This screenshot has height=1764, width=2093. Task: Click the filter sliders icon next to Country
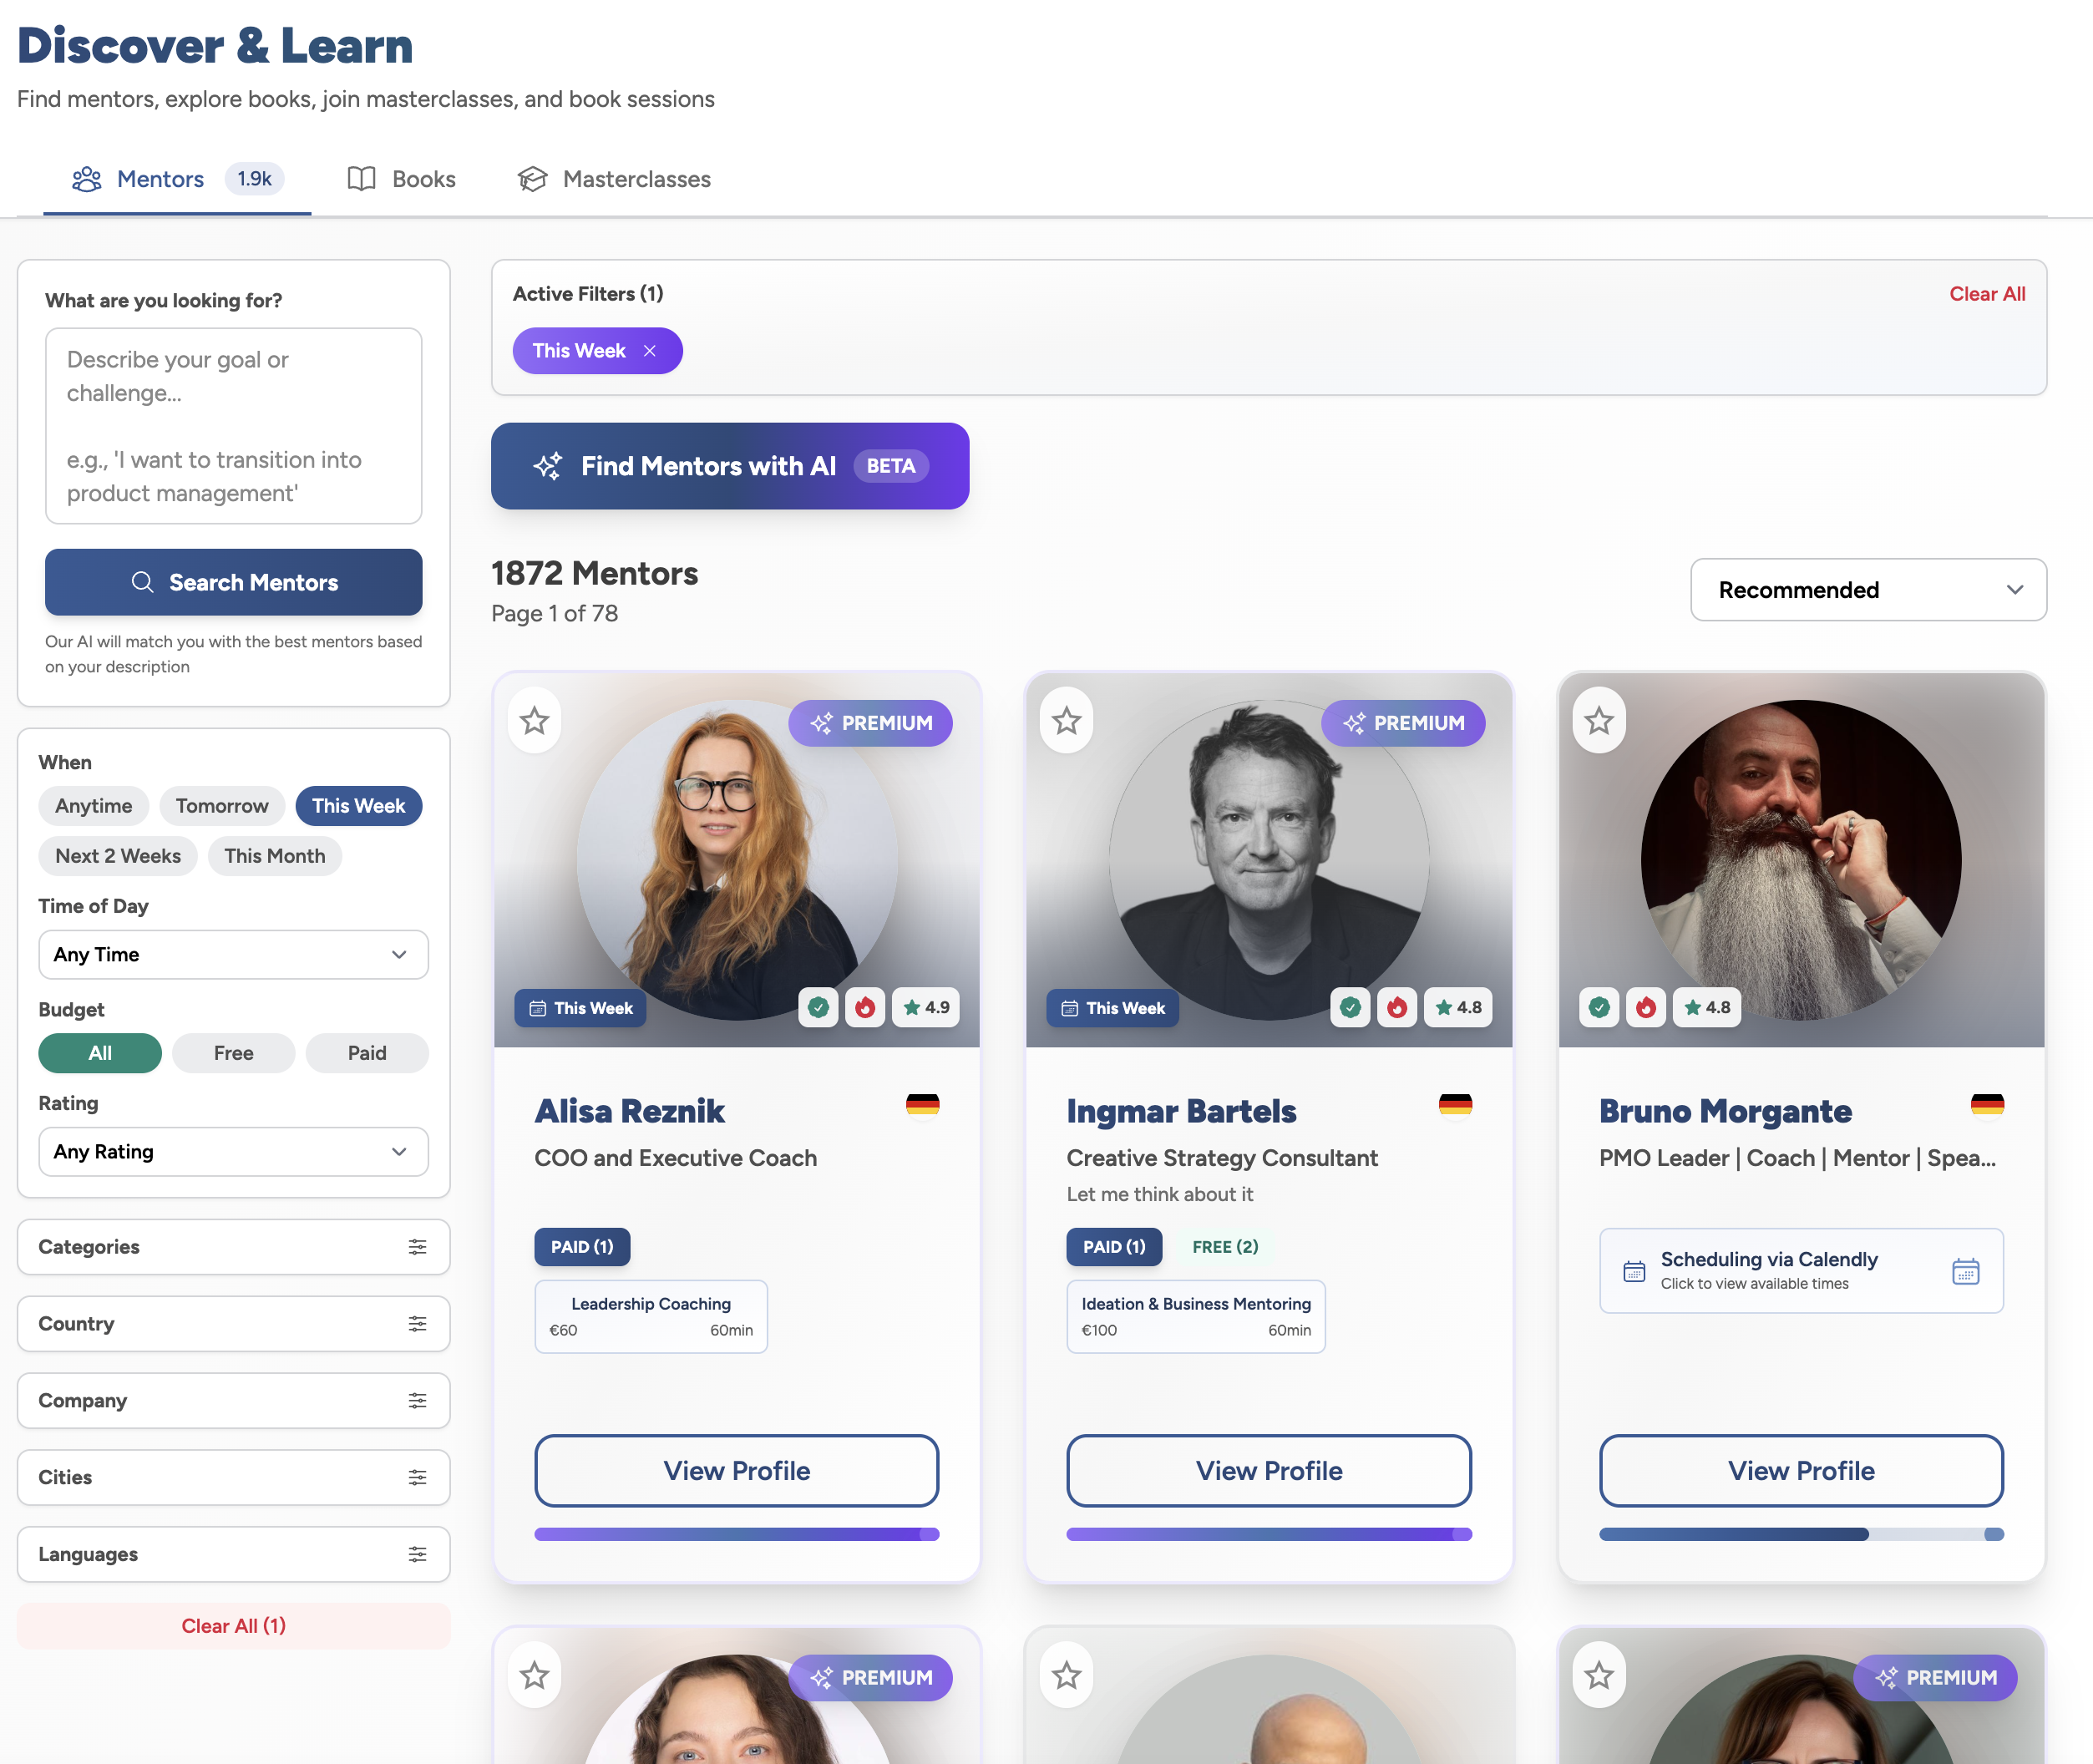pos(418,1324)
